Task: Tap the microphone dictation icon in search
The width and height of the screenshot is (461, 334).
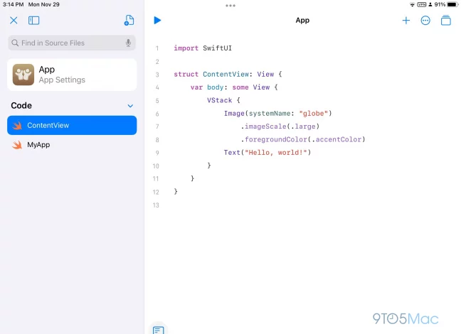Action: (x=128, y=43)
